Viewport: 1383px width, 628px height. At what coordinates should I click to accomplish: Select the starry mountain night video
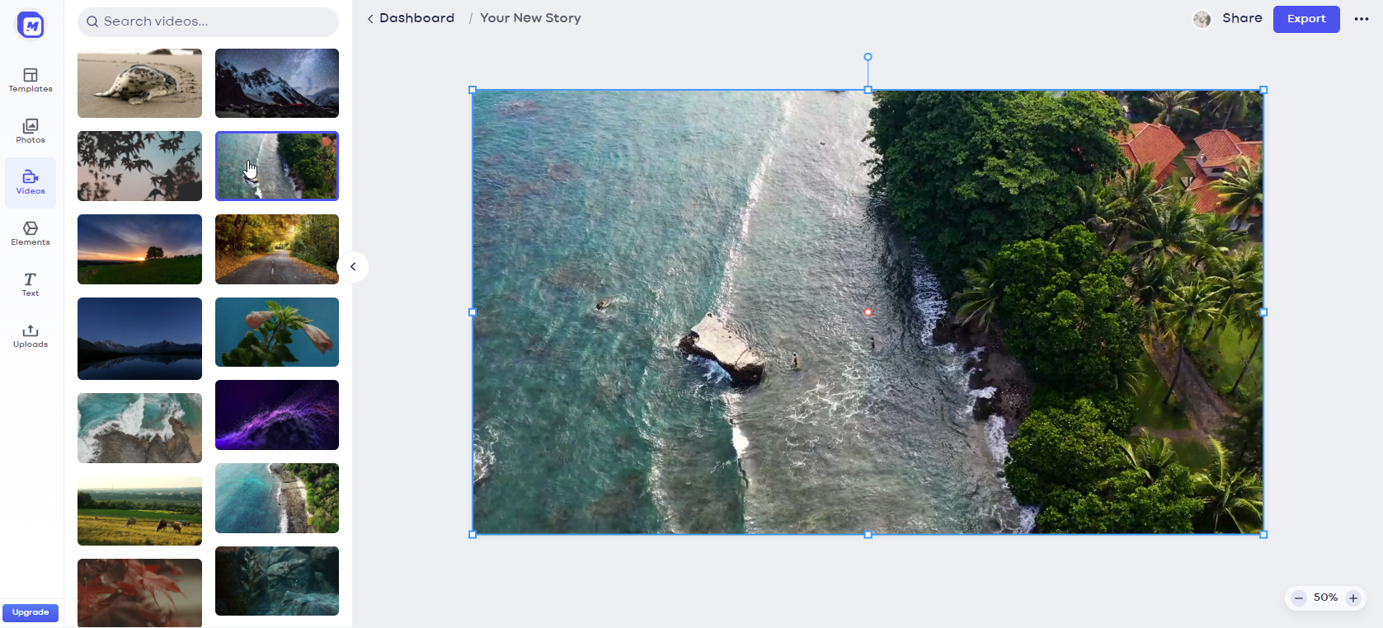click(x=277, y=83)
